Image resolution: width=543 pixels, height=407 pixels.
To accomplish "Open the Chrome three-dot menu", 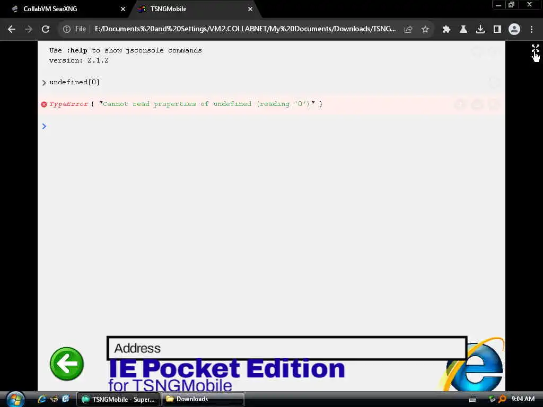I will [531, 29].
